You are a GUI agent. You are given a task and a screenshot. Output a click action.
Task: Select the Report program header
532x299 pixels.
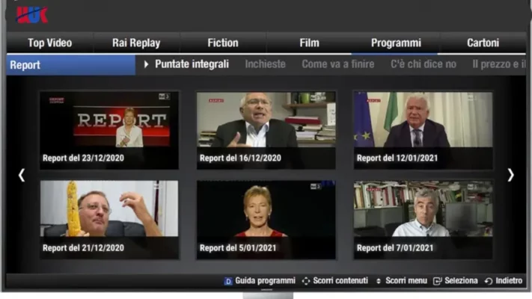coord(71,65)
